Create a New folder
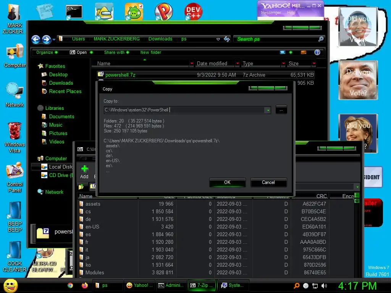 (x=150, y=52)
